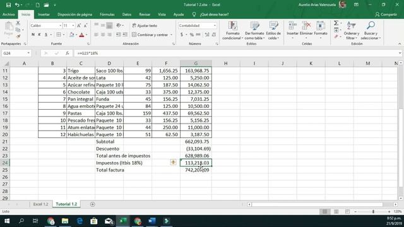Apply the fill color bucket
Image resolution: width=404 pixels, height=227 pixels.
coord(71,35)
